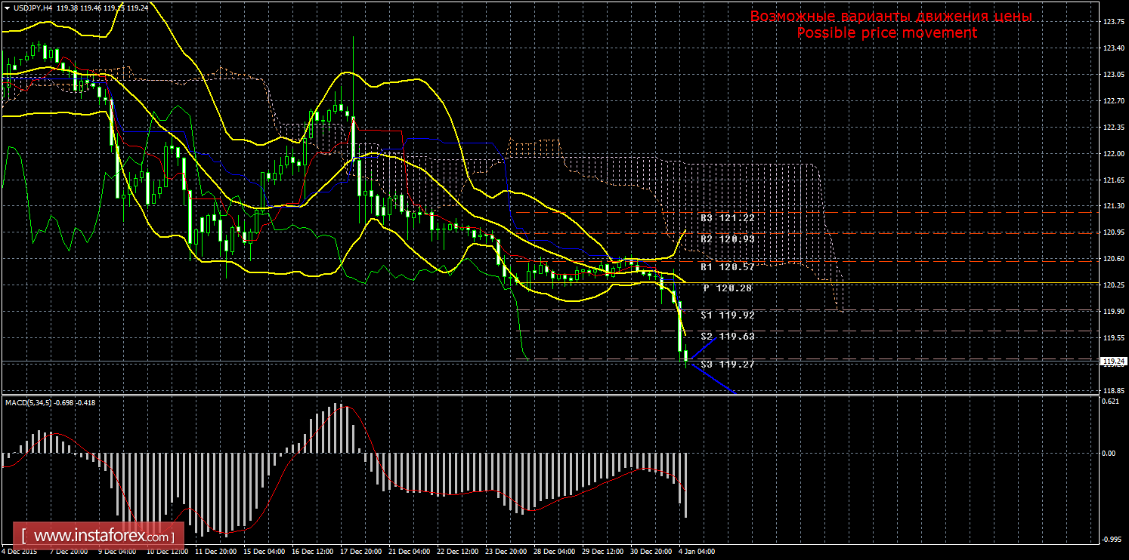The width and height of the screenshot is (1129, 560).
Task: Click the 4 Jan 04:00 time axis label
Action: pos(696,552)
